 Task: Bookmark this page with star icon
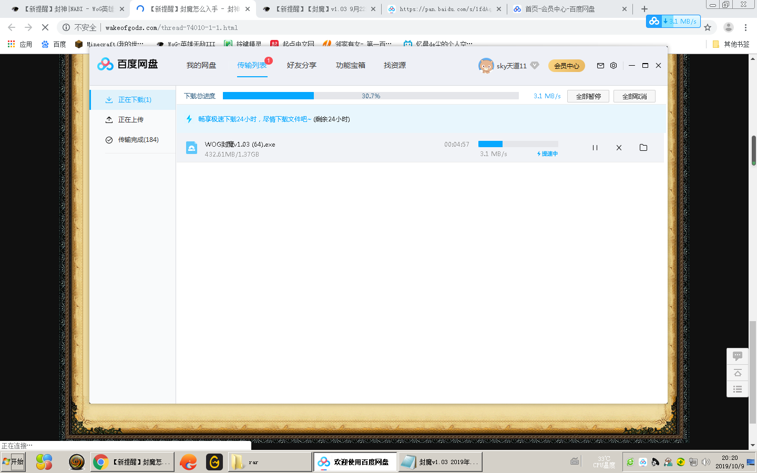pyautogui.click(x=708, y=27)
